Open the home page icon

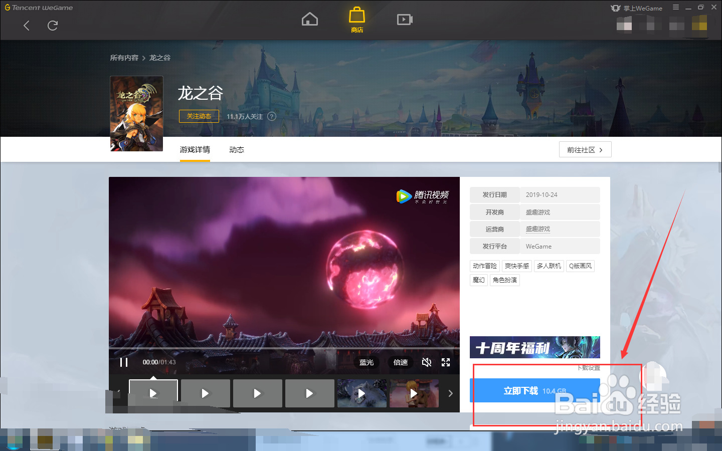pos(310,20)
